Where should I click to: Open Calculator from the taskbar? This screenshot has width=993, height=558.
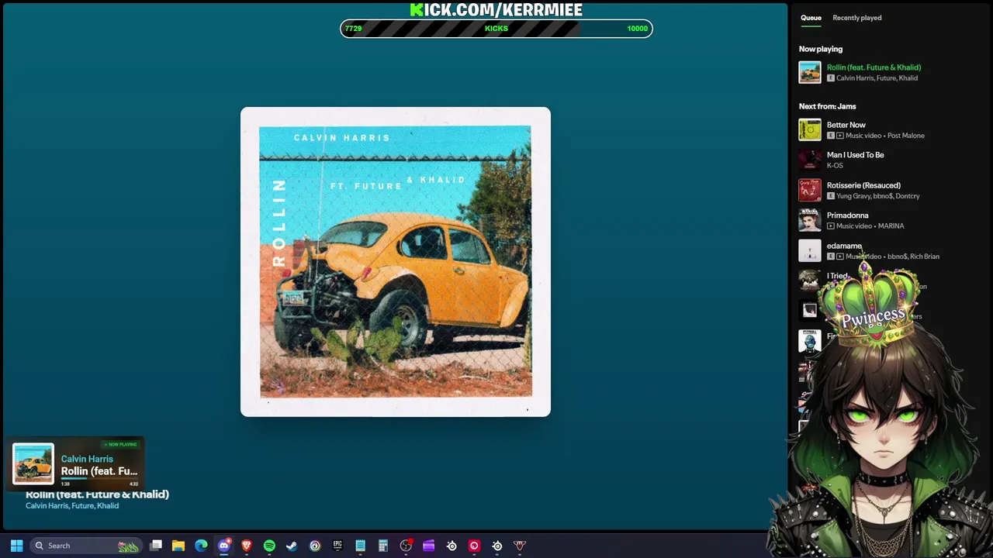coord(382,546)
